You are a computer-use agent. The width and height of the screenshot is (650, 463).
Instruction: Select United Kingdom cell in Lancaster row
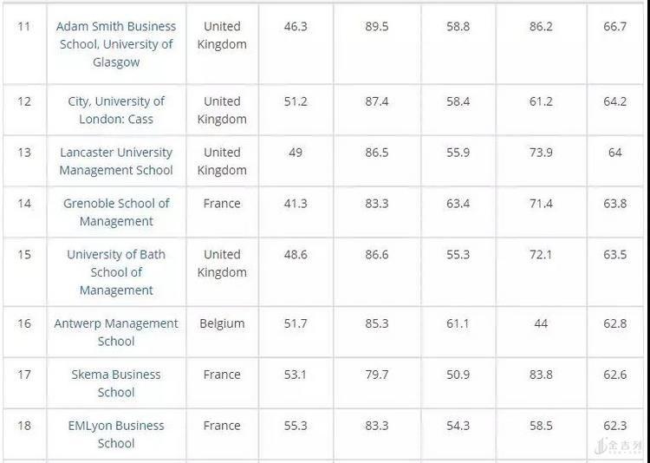coord(222,161)
